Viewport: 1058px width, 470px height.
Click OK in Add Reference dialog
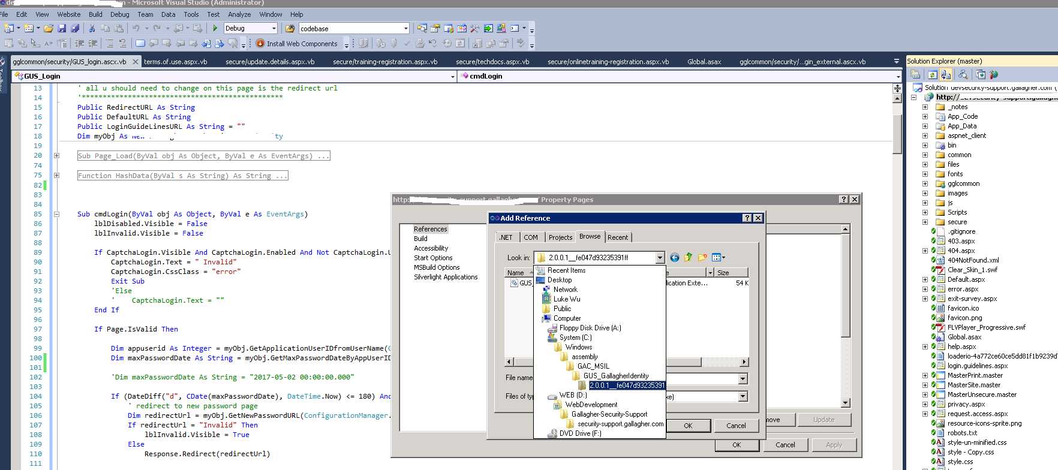pyautogui.click(x=688, y=426)
